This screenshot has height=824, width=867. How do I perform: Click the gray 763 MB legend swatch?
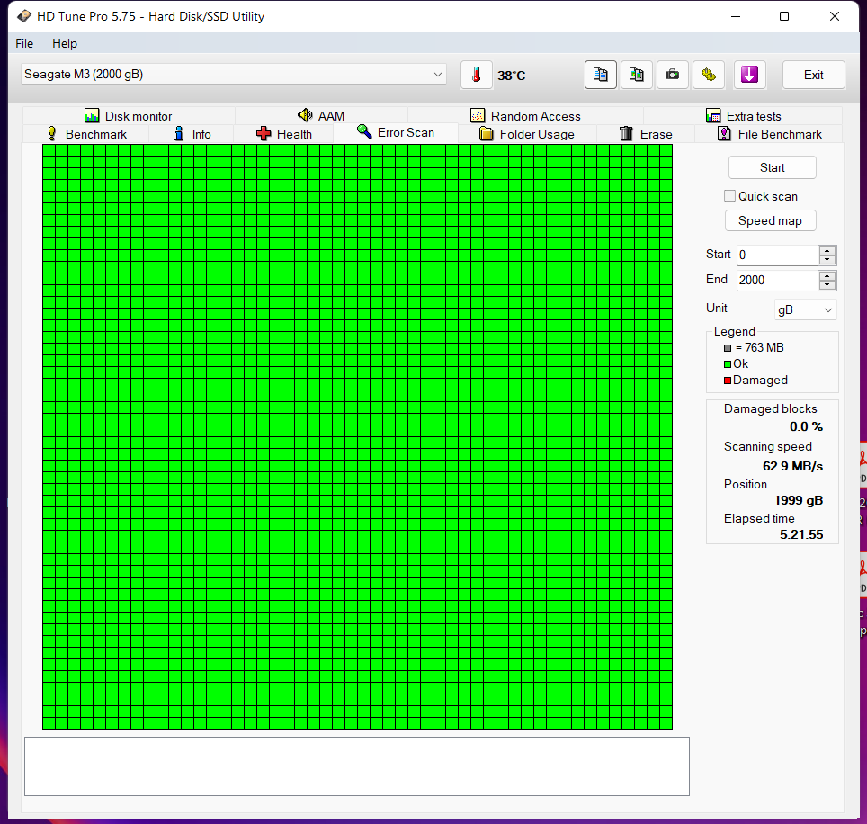[x=728, y=348]
